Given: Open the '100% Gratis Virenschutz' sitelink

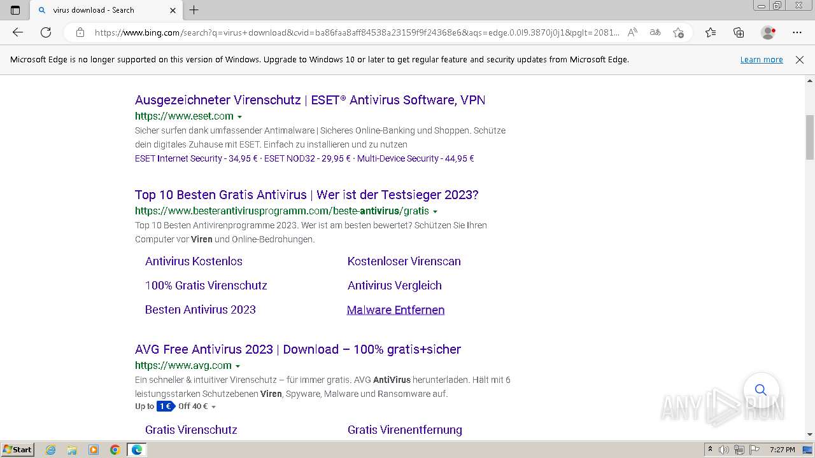Looking at the screenshot, I should click(206, 286).
